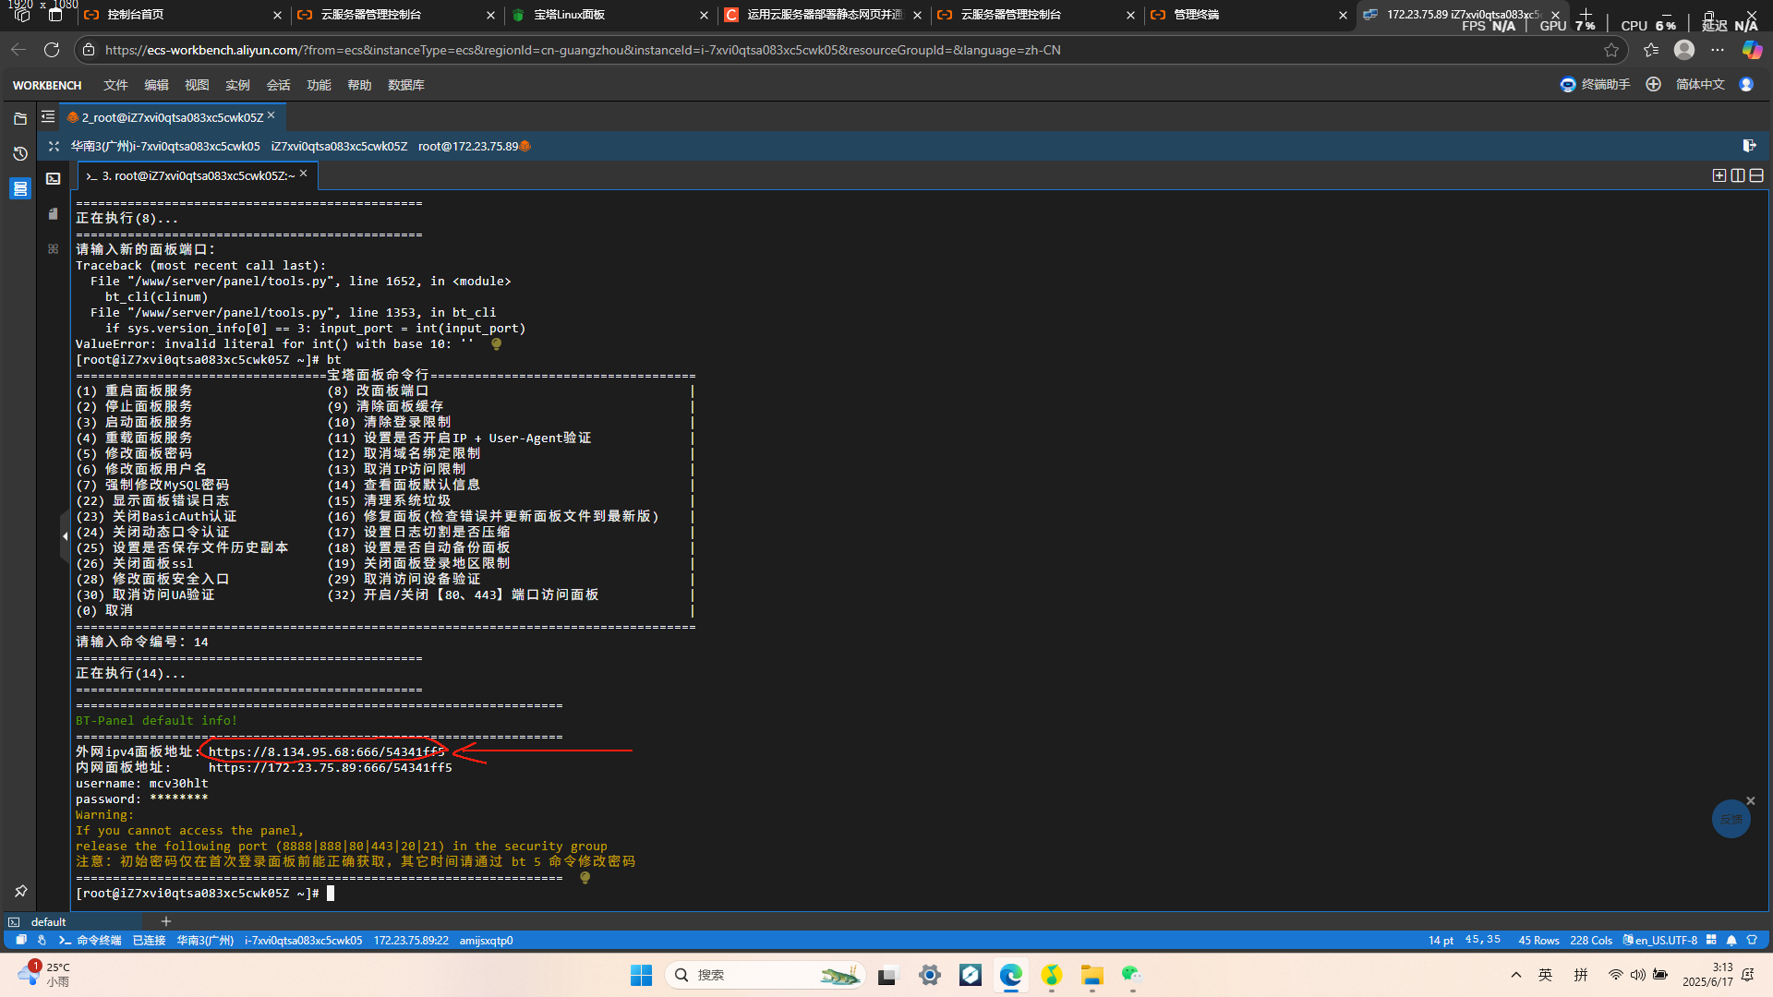Viewport: 1773px width, 997px height.
Task: Open the 终端助手 terminal assistant
Action: coord(1595,84)
